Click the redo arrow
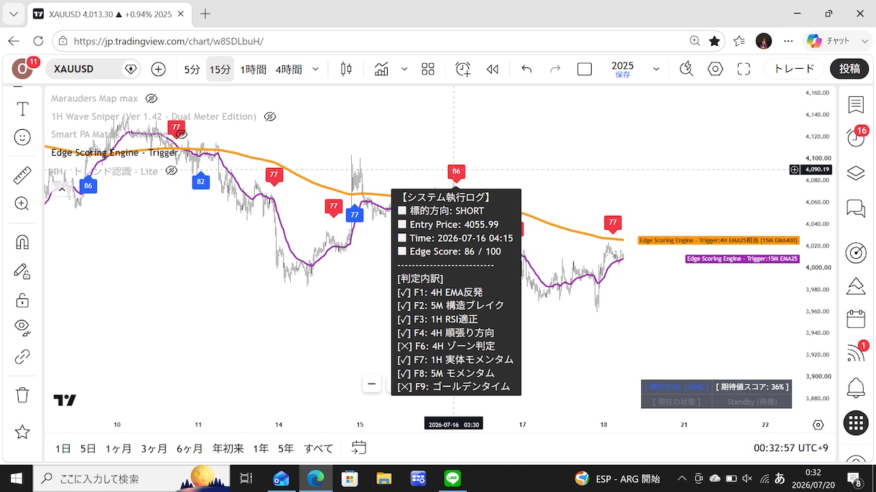This screenshot has width=876, height=492. click(555, 70)
